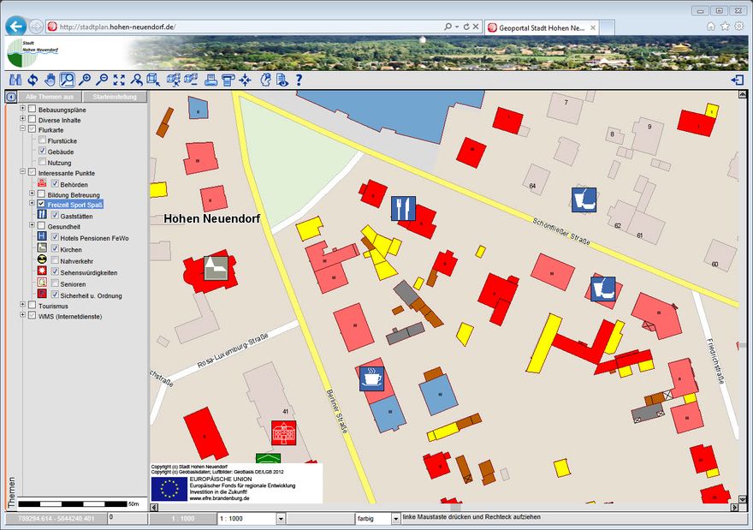
Task: Open the binoculars search tool
Action: (15, 80)
